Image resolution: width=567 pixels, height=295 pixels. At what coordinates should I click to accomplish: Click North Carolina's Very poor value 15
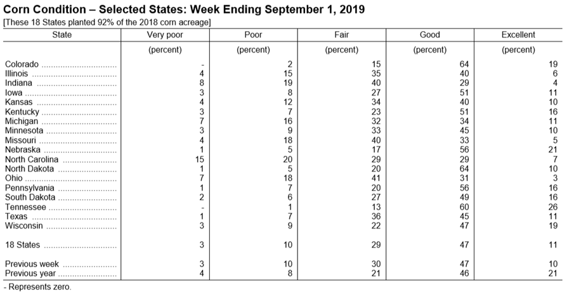click(200, 160)
